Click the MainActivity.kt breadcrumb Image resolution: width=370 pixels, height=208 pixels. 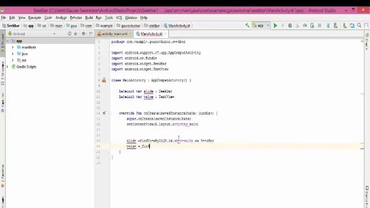(177, 25)
